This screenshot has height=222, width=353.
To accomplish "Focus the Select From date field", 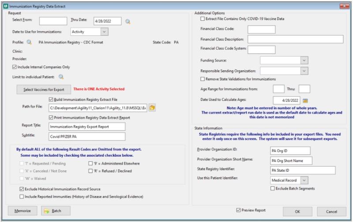I will (53, 21).
